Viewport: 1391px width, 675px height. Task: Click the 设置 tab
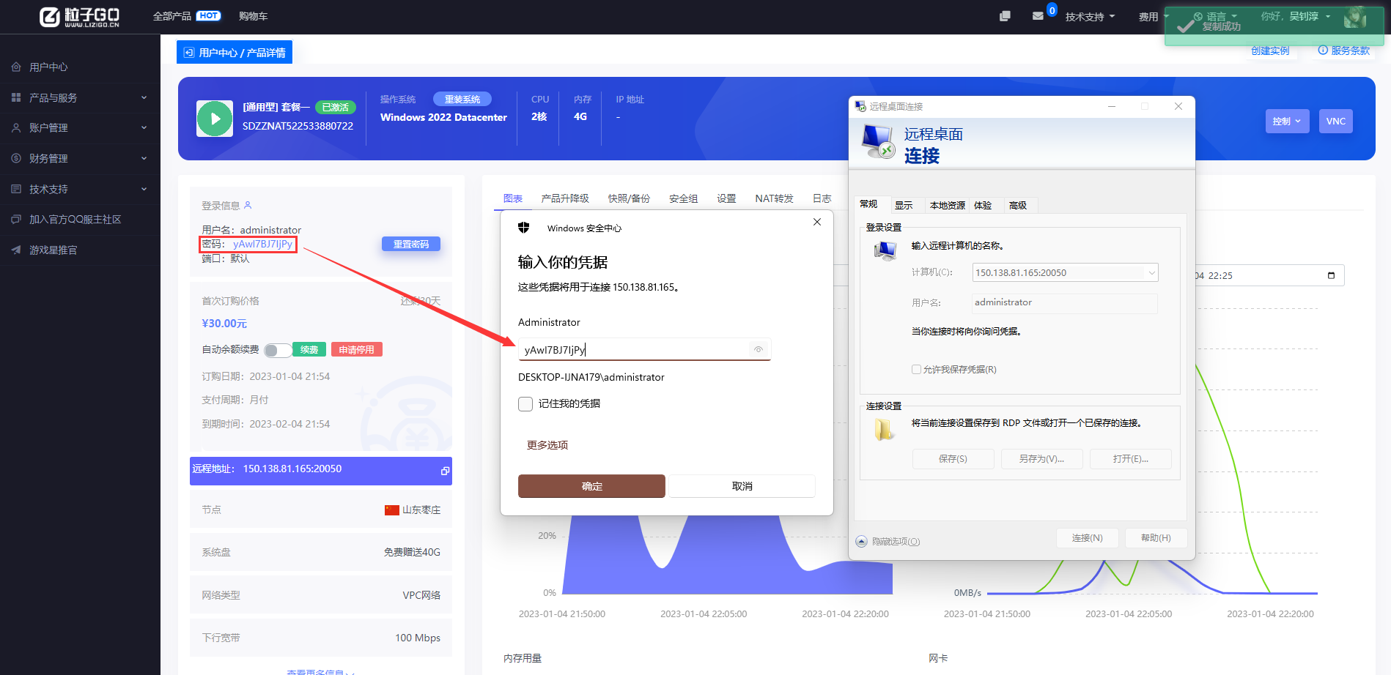(726, 198)
